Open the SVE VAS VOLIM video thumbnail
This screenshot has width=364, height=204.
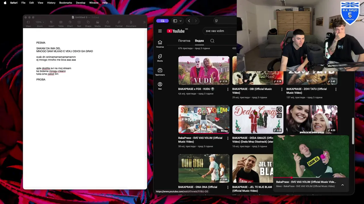tap(204, 119)
